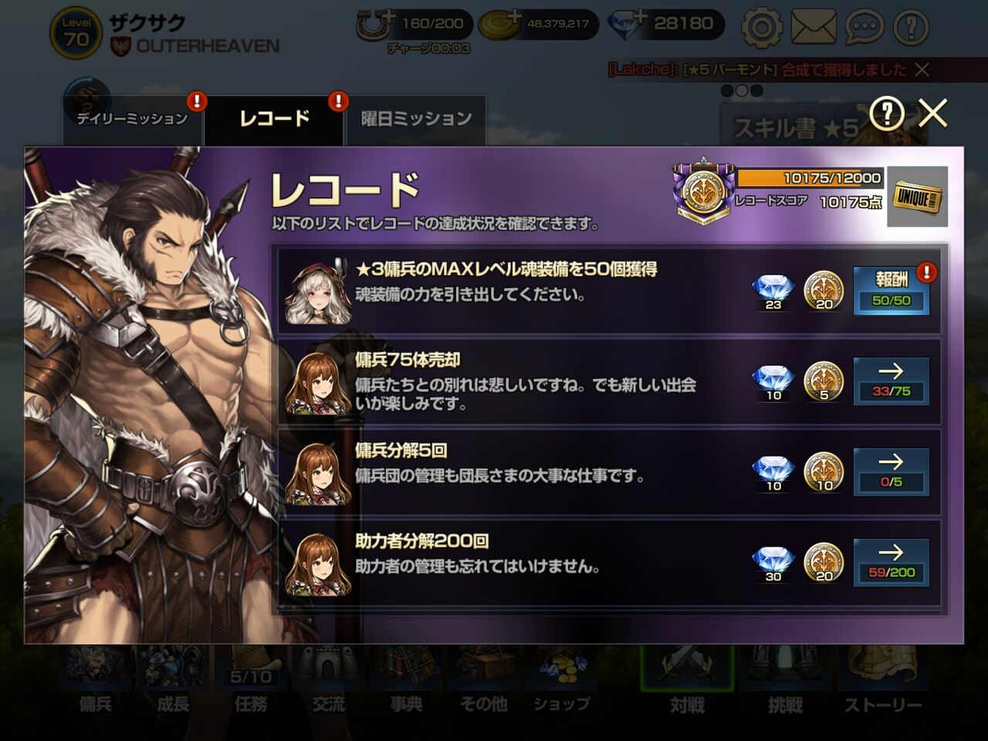
Task: Add gems with the diamond plus icon
Action: pyautogui.click(x=628, y=25)
